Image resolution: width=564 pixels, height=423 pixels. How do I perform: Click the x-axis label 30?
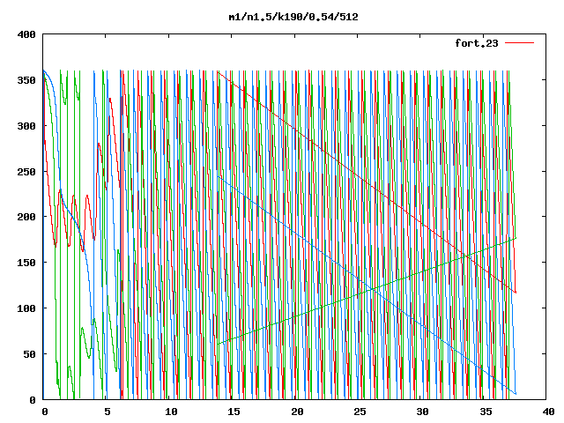[x=423, y=412]
